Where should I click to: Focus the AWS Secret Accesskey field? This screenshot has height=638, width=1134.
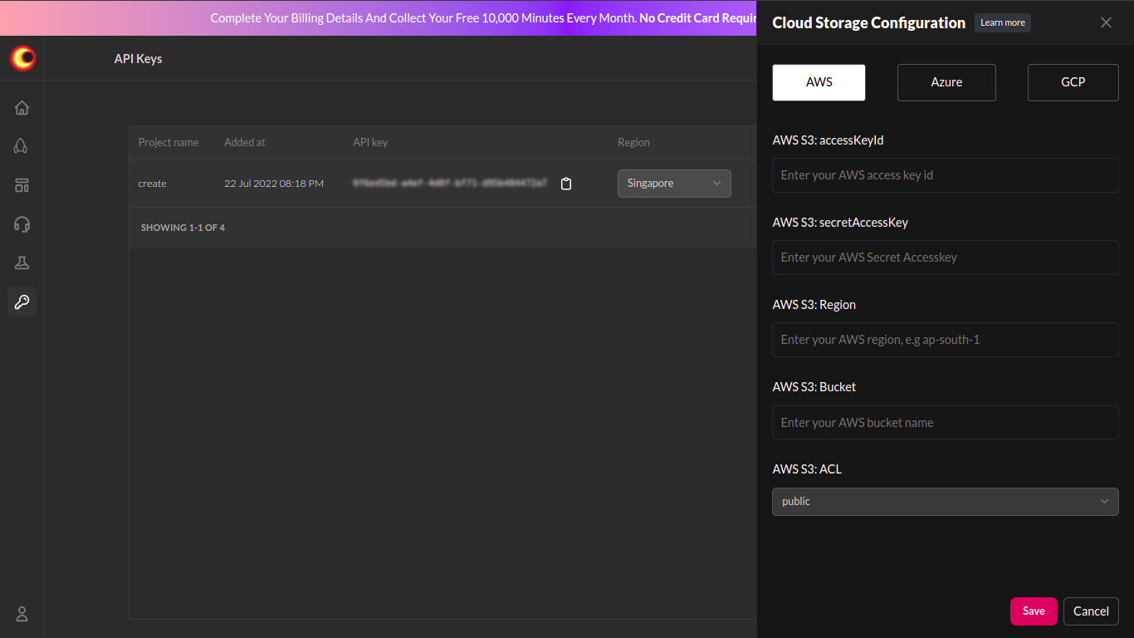pos(946,258)
